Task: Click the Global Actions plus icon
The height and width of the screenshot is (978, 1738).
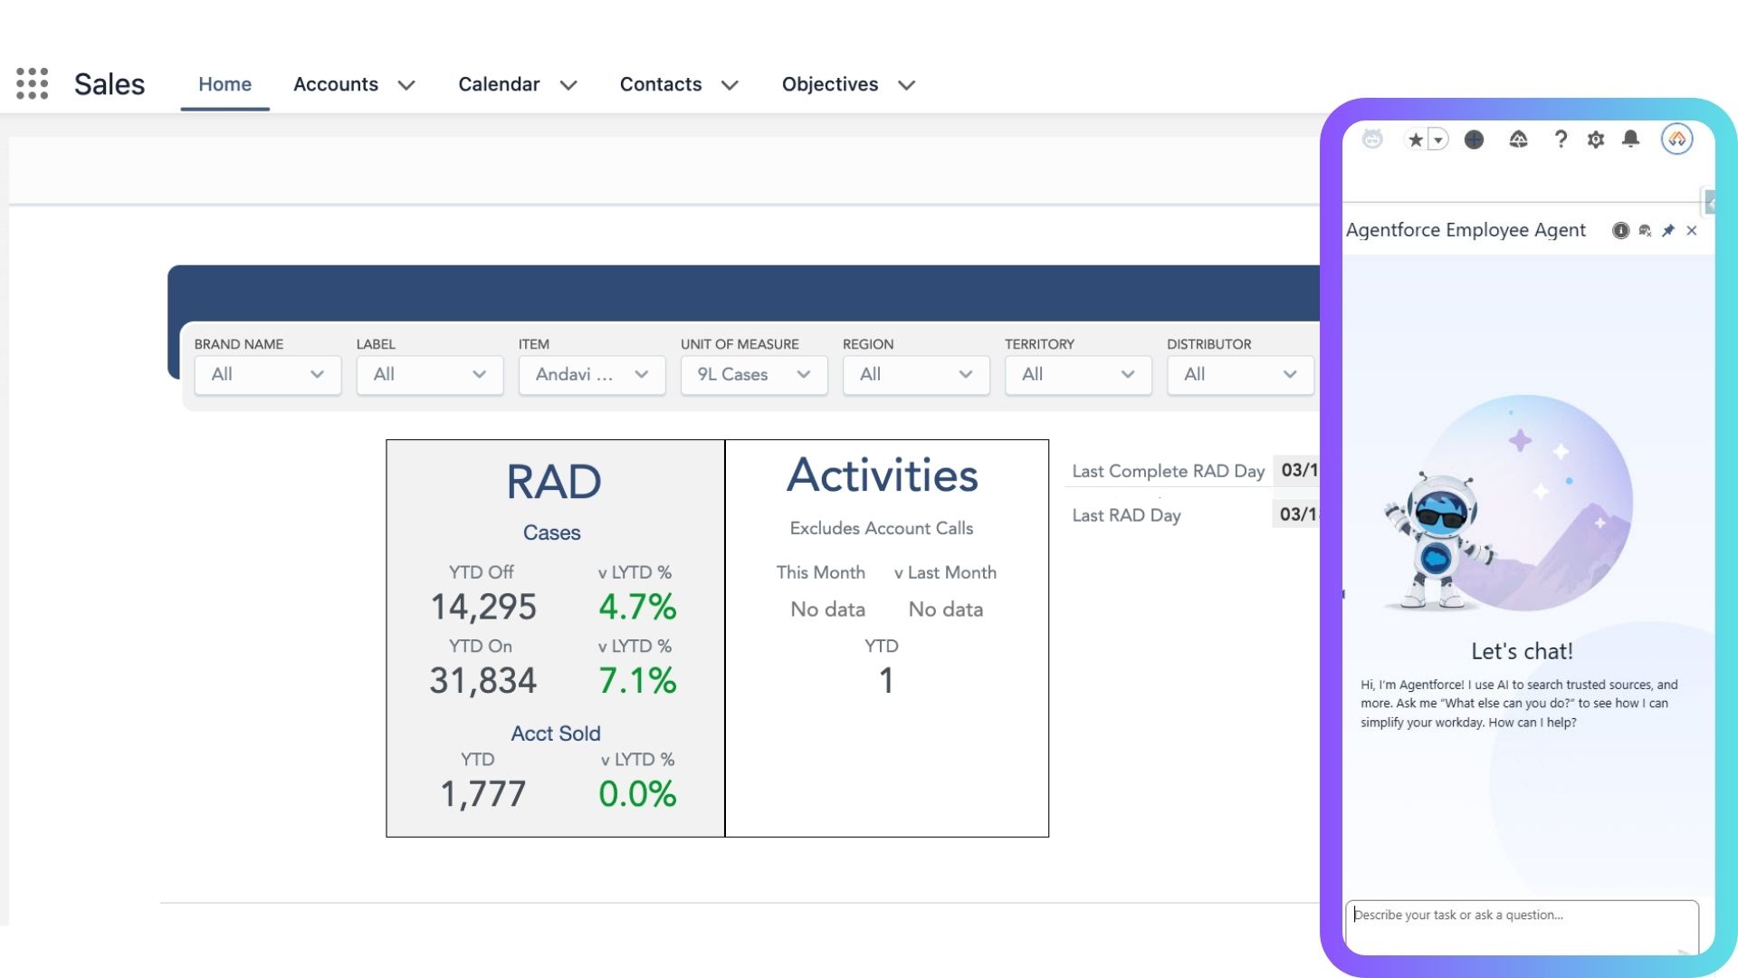Action: [1474, 139]
